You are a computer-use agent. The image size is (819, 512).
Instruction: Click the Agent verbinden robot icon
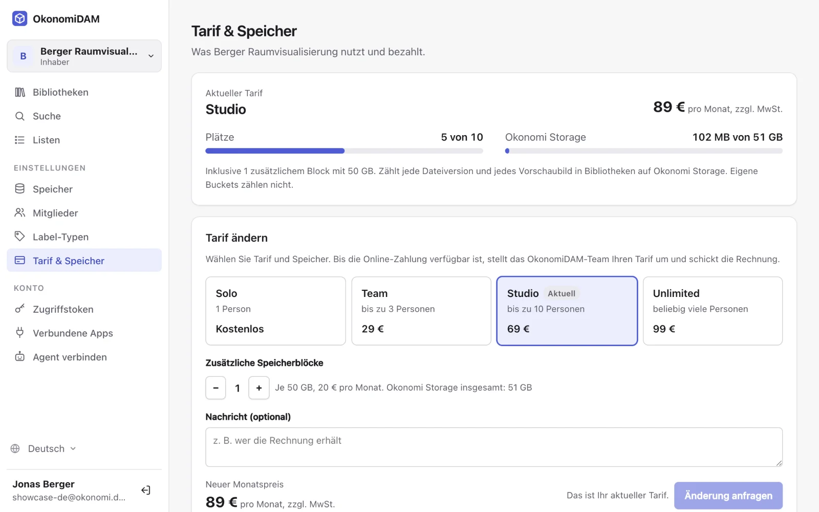pos(20,357)
